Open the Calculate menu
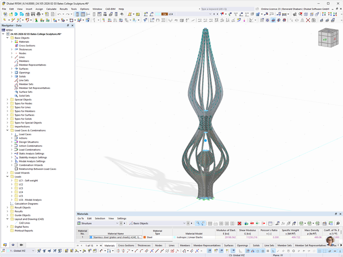 coord(51,9)
